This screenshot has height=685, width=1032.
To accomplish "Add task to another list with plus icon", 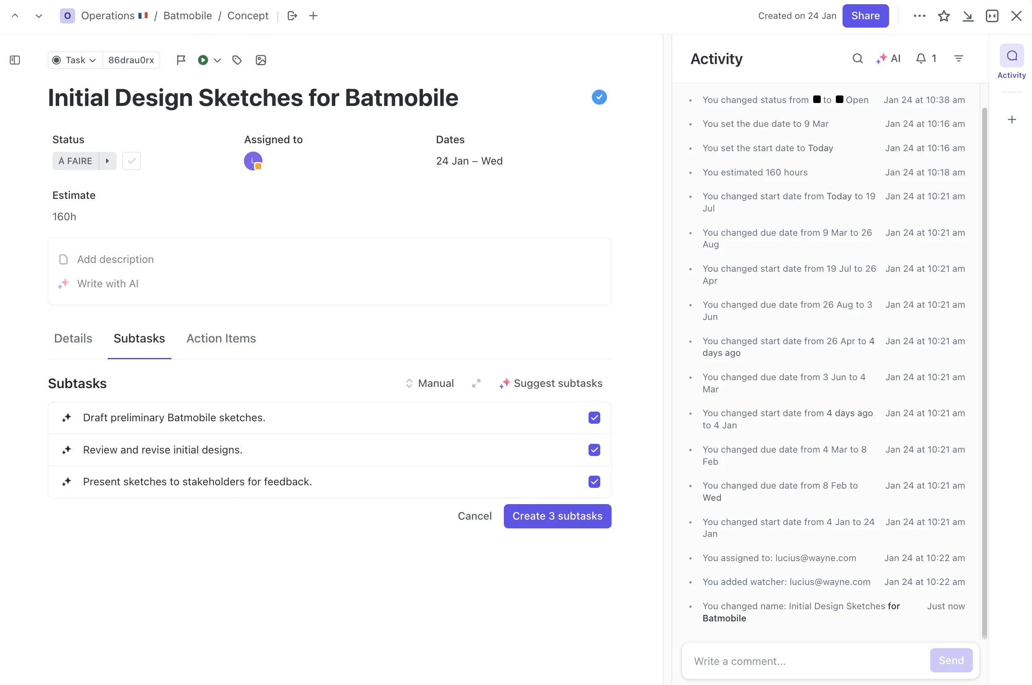I will point(313,16).
